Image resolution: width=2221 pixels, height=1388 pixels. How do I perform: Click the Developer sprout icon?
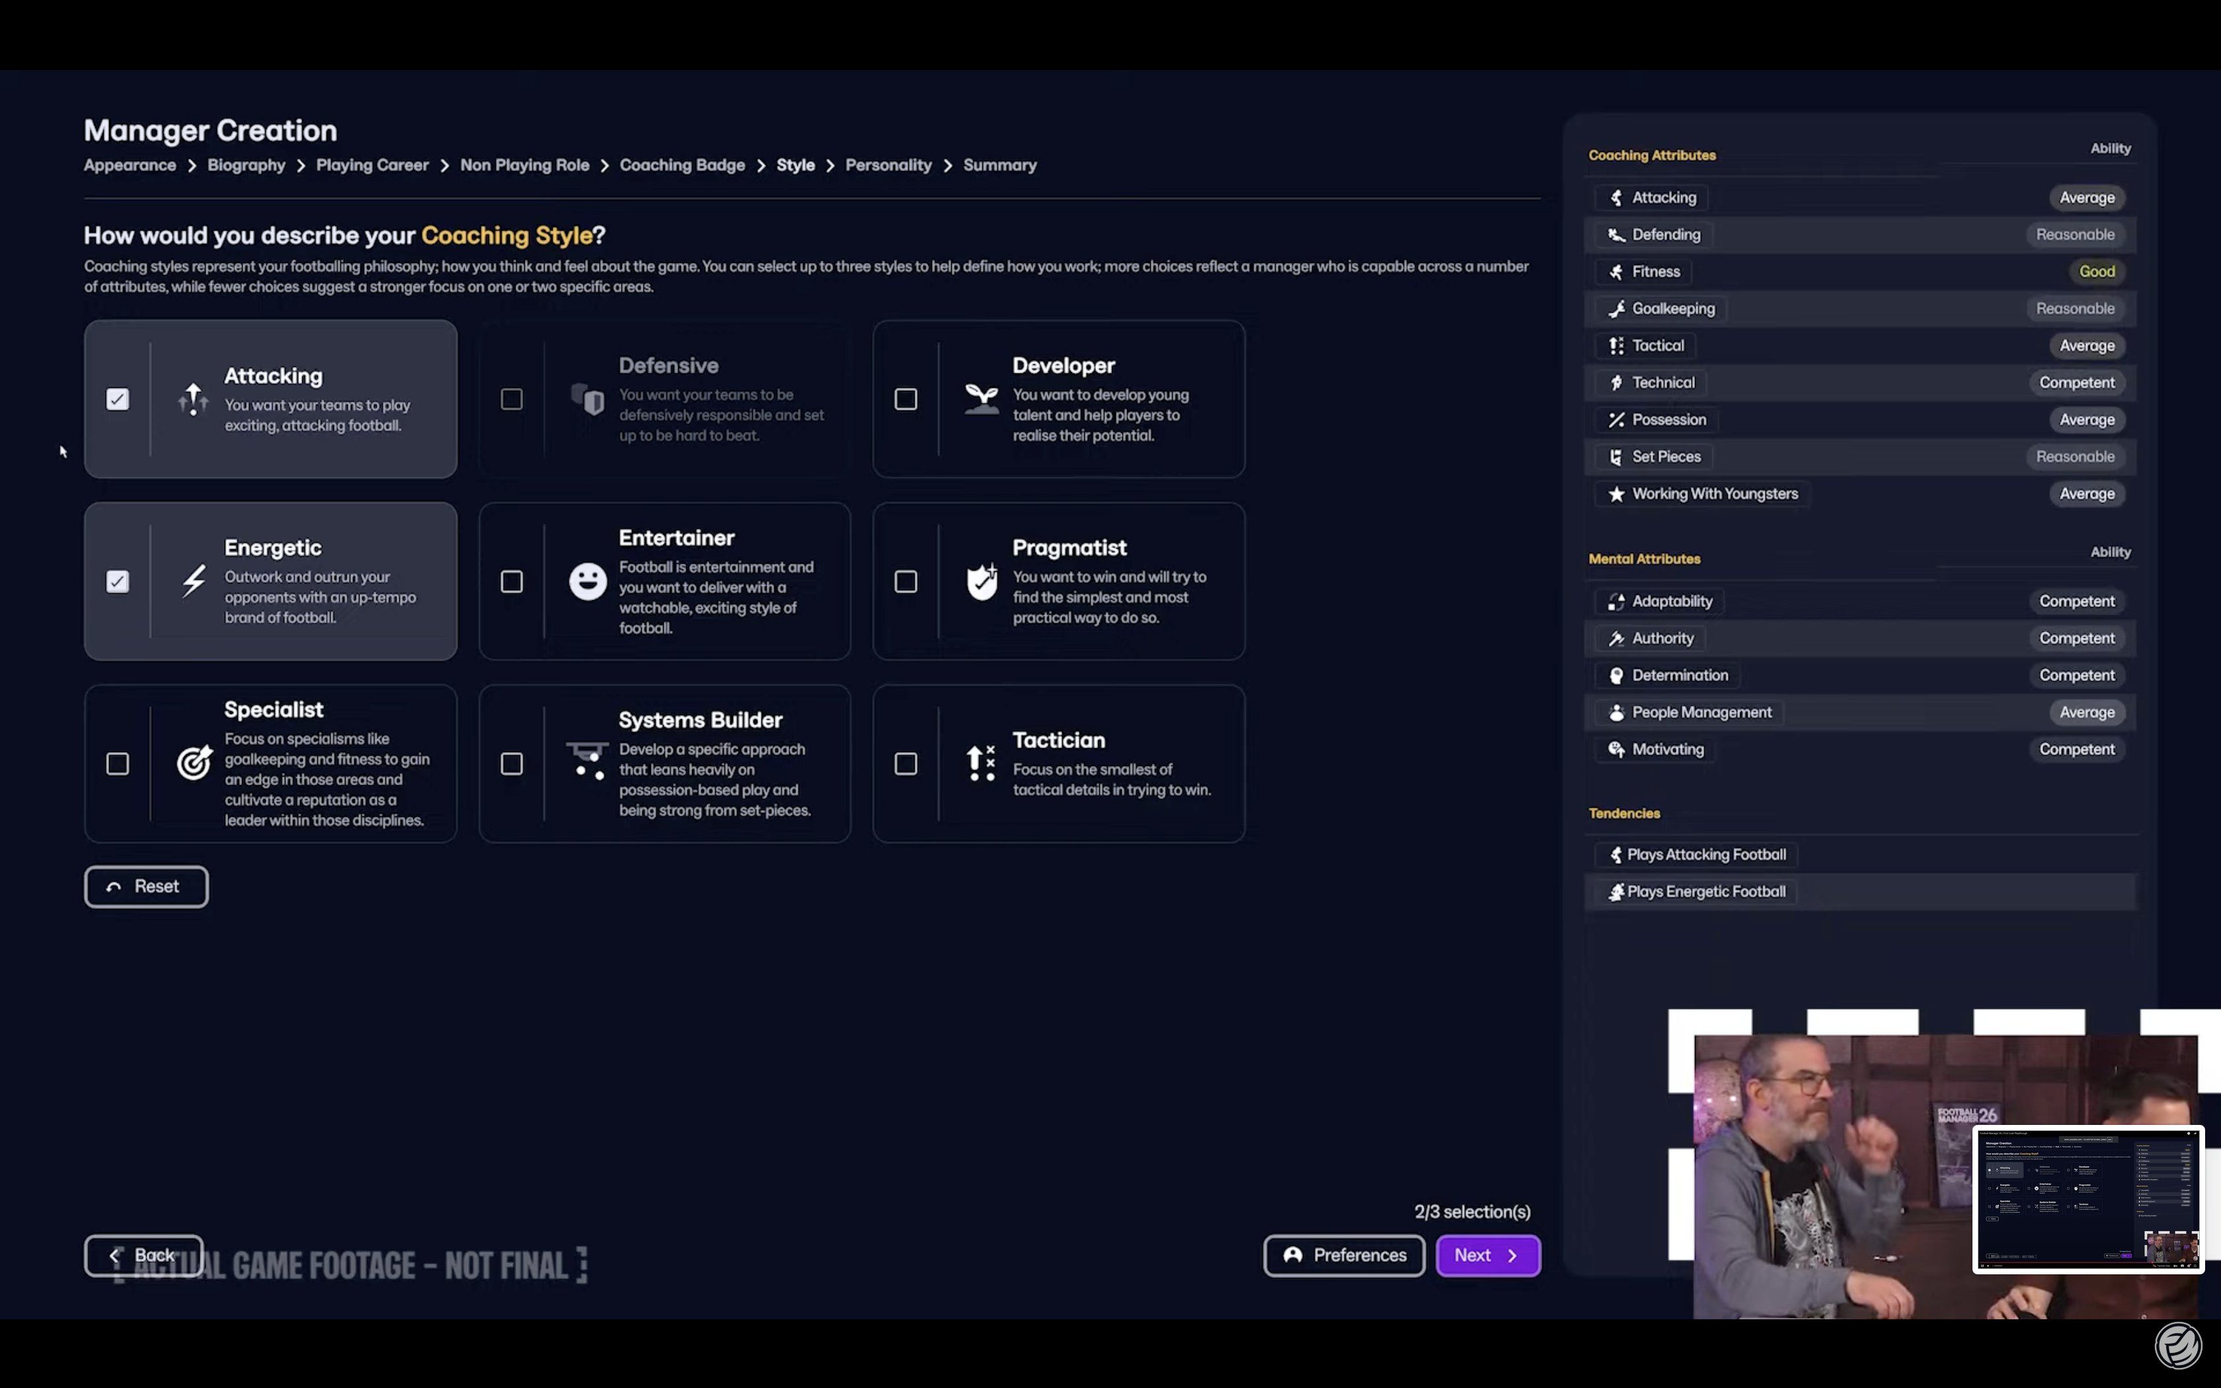pos(981,399)
